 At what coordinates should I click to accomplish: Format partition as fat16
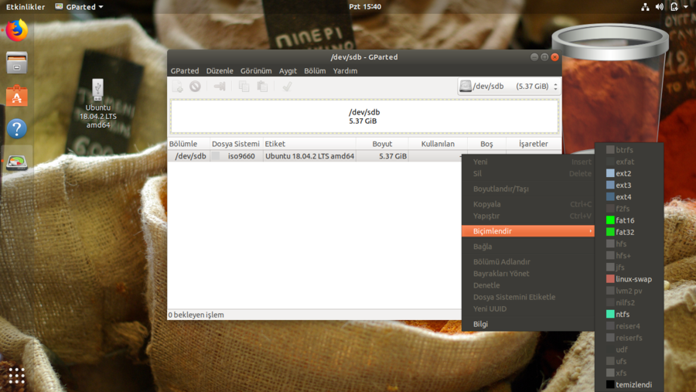629,220
